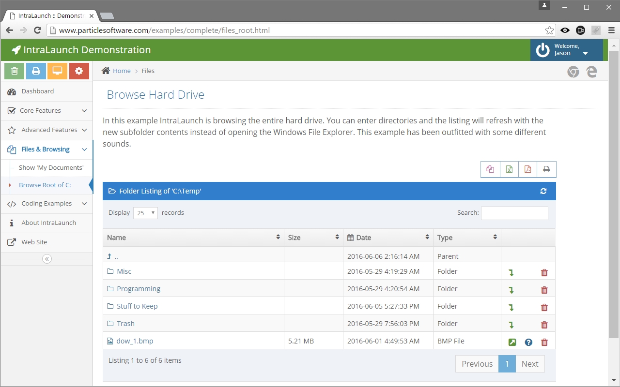Collapse the Files & Browsing menu
620x387 pixels.
point(46,149)
